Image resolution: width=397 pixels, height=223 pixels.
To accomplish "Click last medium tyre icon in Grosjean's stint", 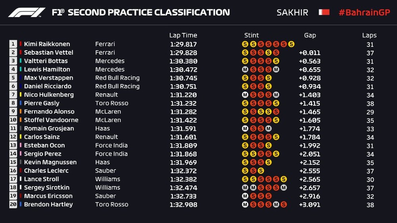I will pyautogui.click(x=268, y=128).
